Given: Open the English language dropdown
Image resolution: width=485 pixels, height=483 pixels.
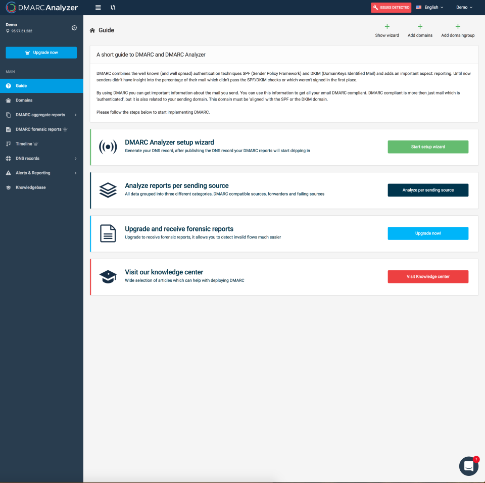Looking at the screenshot, I should [x=430, y=8].
